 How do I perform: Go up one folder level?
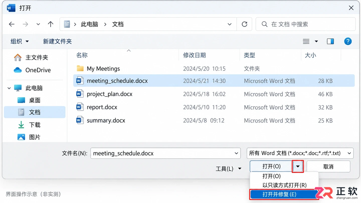(x=51, y=24)
